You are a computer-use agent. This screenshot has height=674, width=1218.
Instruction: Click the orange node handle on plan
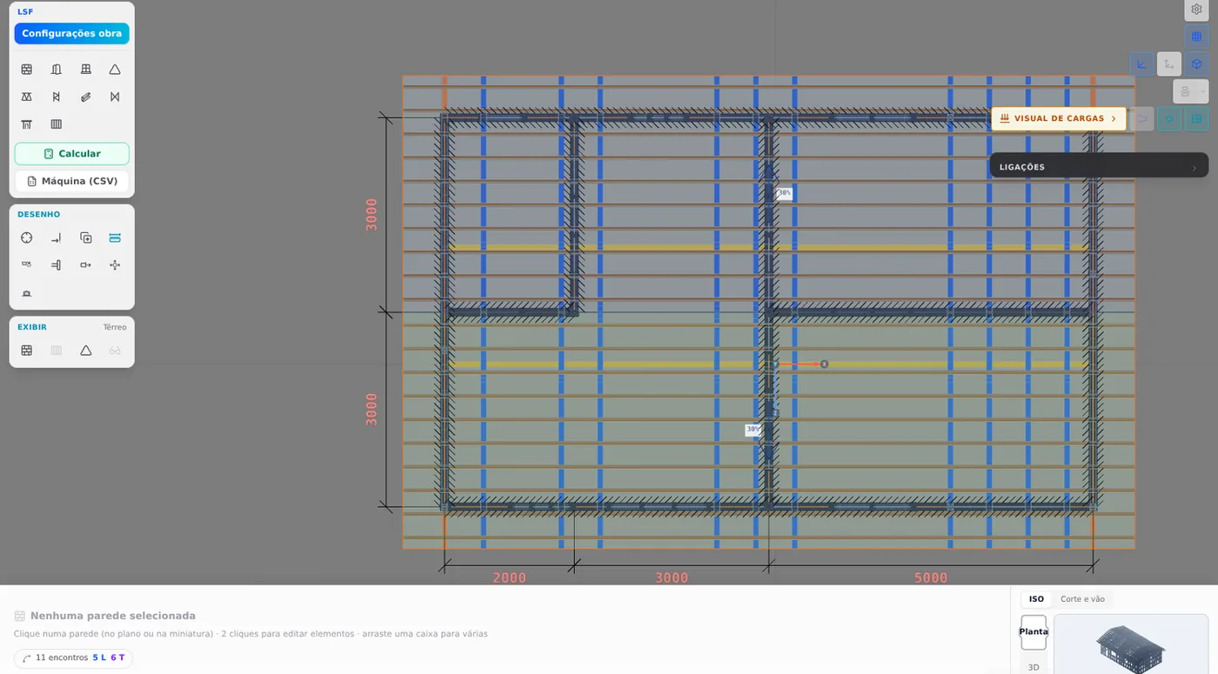click(824, 364)
